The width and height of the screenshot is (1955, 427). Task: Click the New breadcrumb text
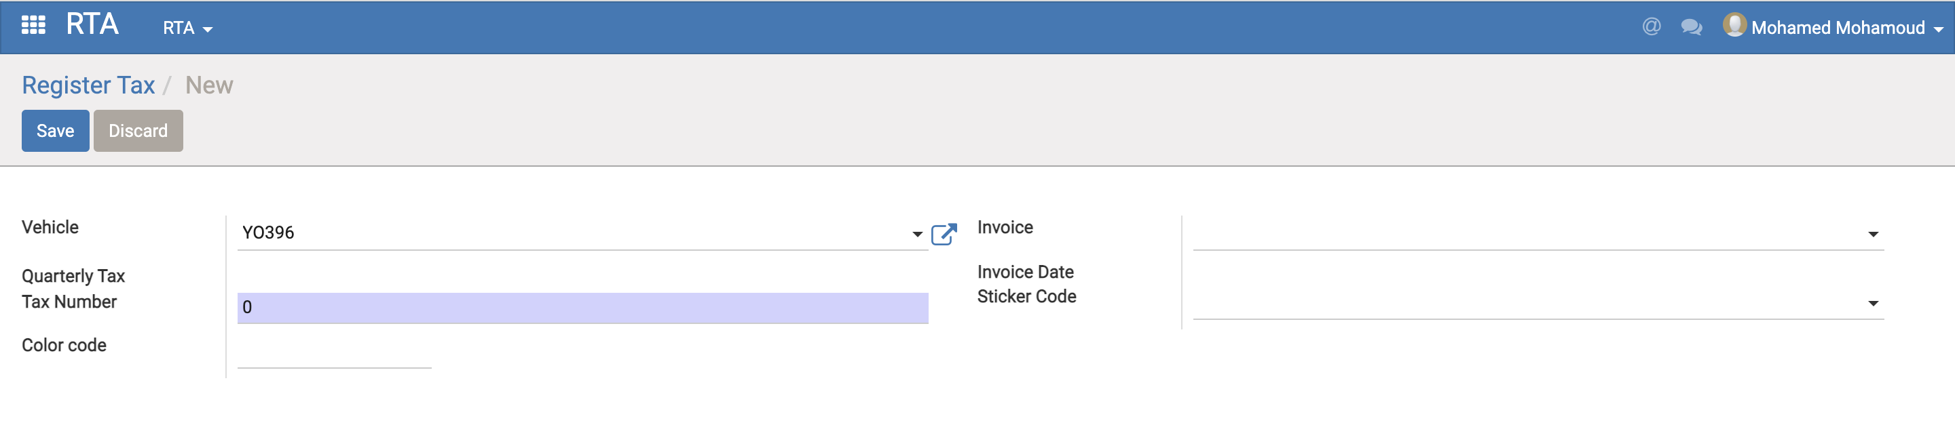coord(208,85)
